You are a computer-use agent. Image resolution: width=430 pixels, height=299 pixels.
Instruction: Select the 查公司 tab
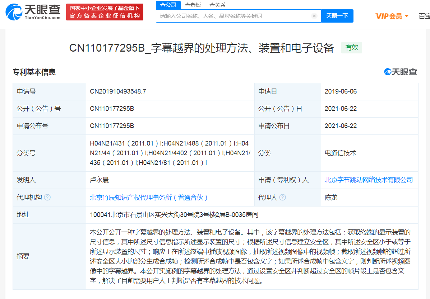(167, 5)
